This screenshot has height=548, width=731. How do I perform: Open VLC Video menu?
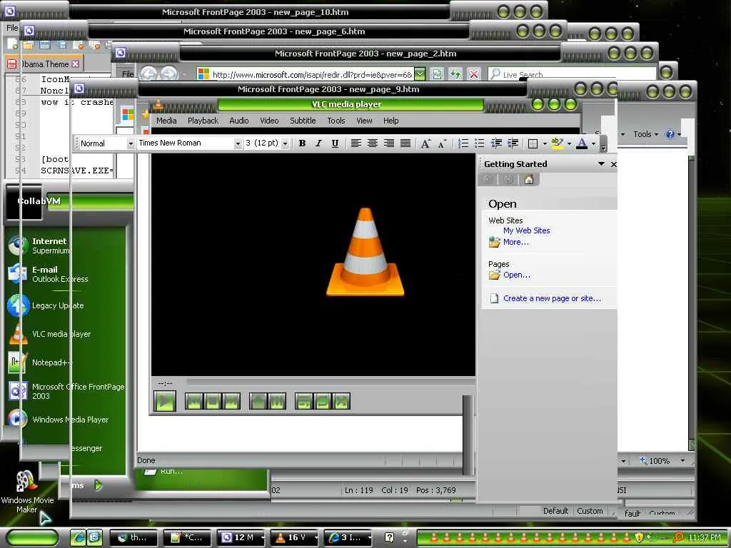point(269,121)
